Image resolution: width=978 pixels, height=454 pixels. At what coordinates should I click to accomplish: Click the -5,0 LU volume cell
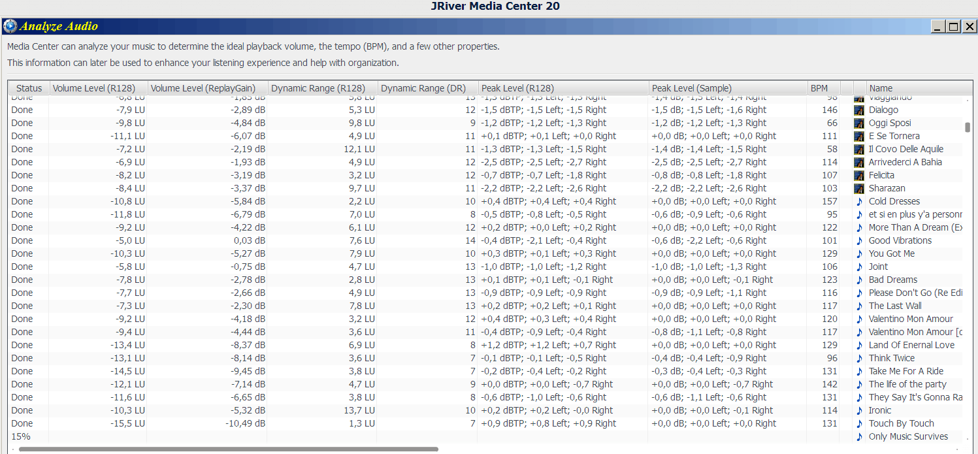click(x=130, y=240)
